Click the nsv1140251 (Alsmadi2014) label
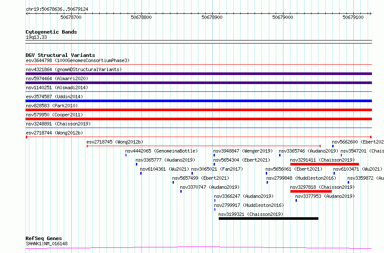384x253 pixels. pyautogui.click(x=57, y=87)
